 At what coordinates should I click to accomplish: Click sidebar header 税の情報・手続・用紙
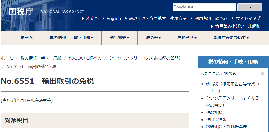(x=233, y=62)
